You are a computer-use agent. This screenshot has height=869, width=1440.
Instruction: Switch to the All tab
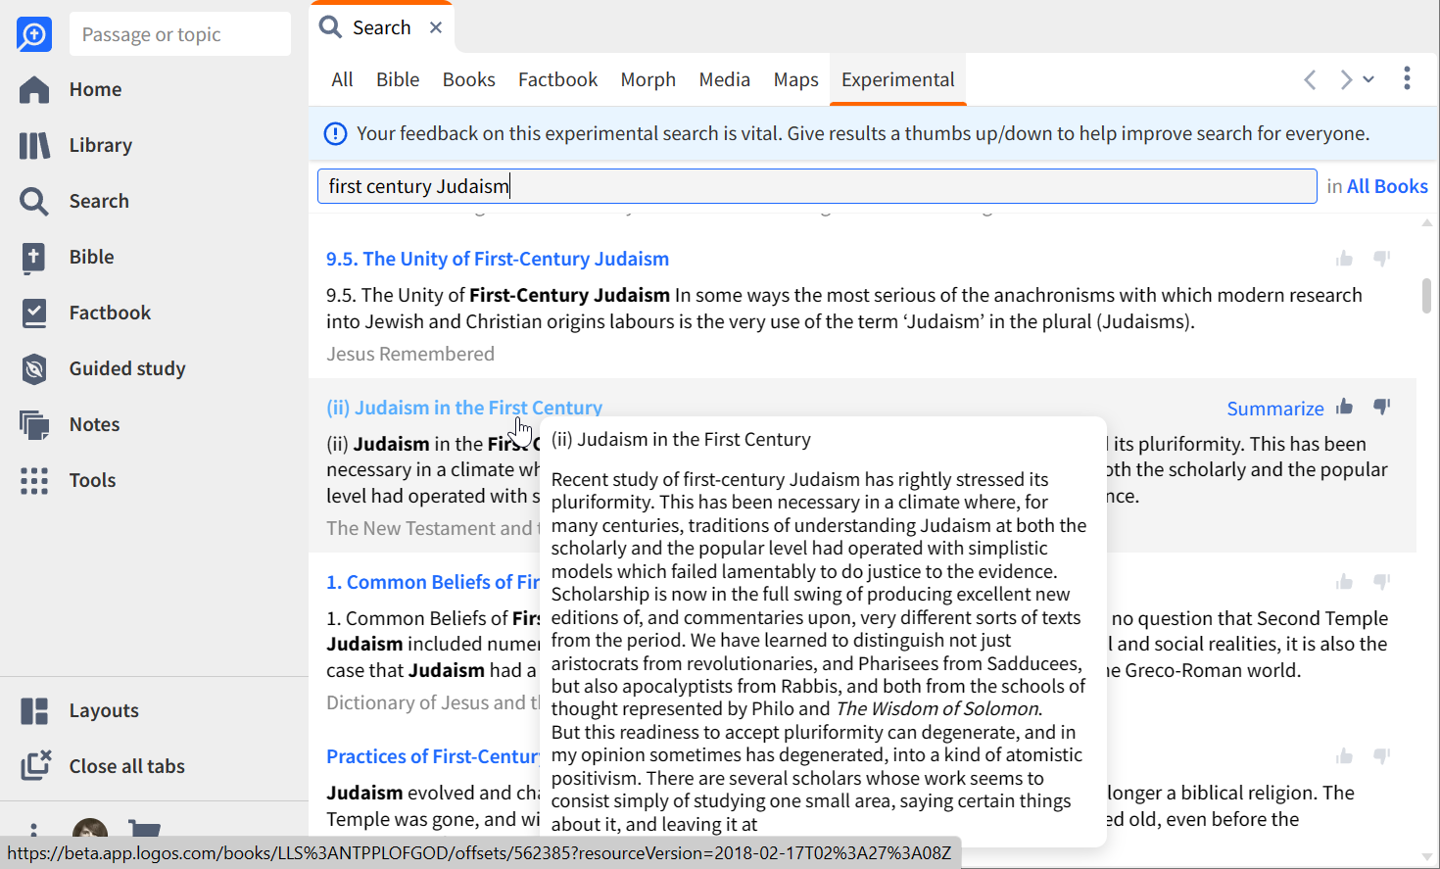342,79
